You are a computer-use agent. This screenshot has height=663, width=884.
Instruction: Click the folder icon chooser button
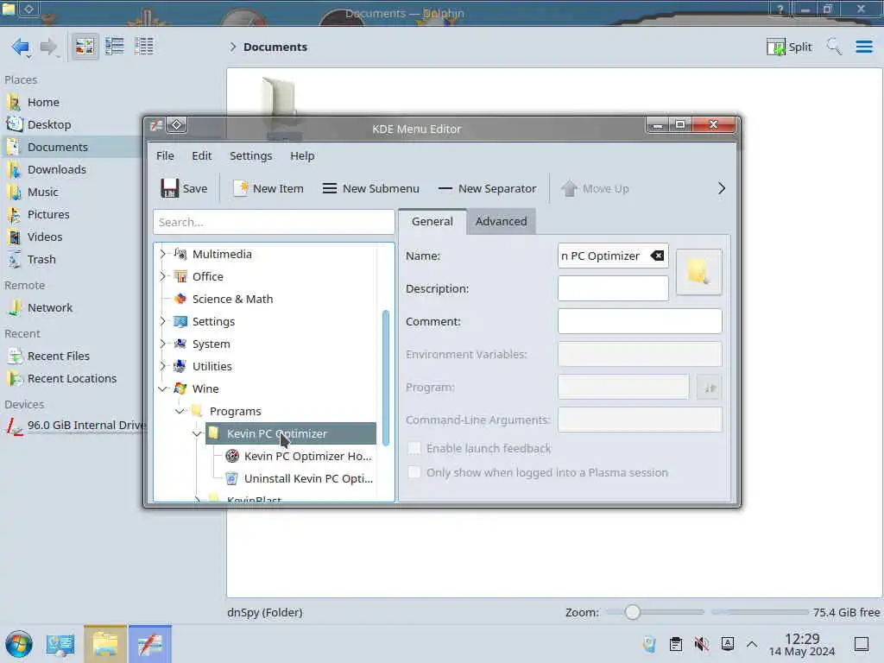point(698,272)
